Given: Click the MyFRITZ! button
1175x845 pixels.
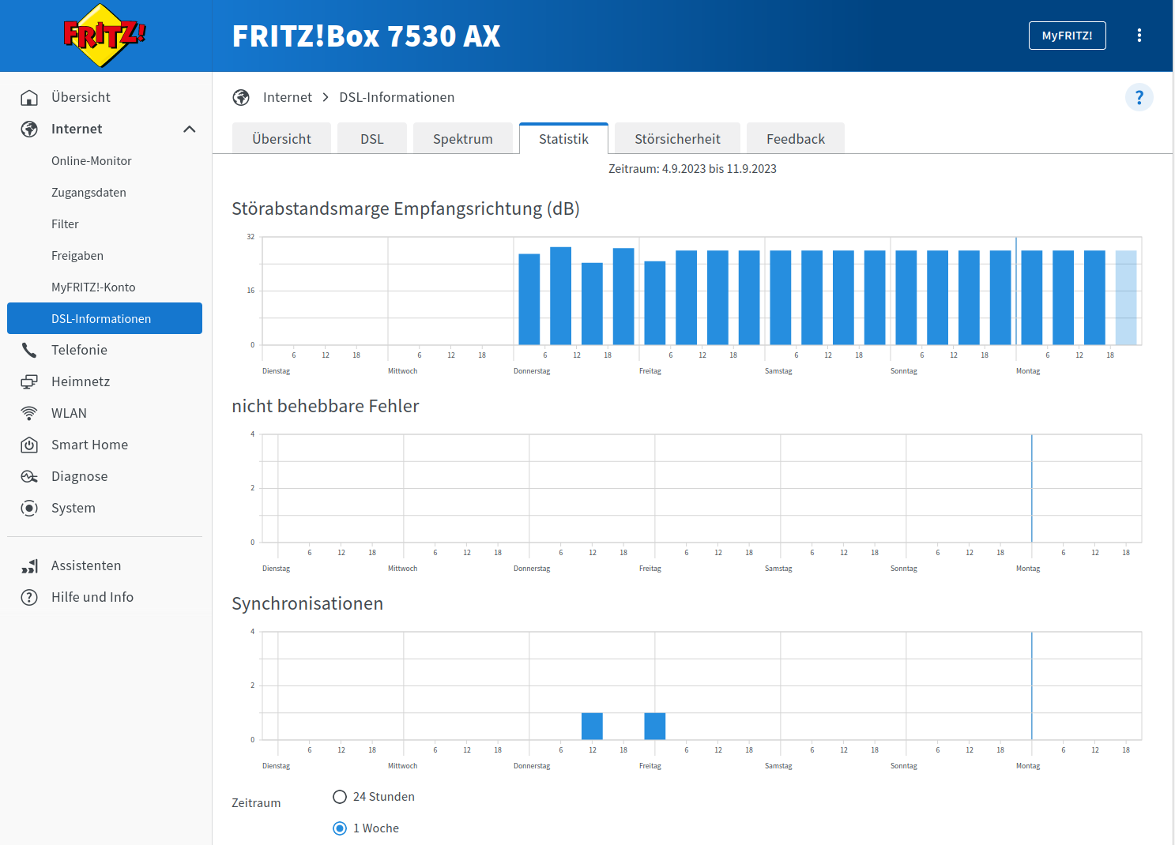Looking at the screenshot, I should pos(1067,36).
